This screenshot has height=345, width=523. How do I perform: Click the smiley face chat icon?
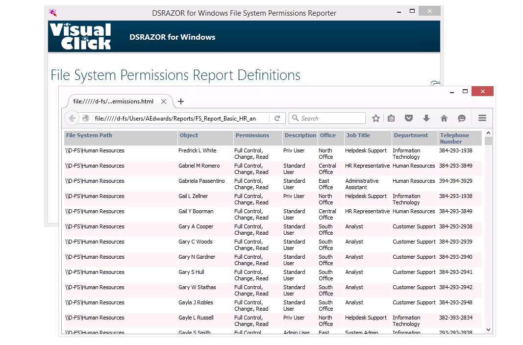point(461,118)
